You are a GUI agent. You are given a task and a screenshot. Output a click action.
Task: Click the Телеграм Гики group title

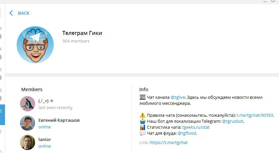click(82, 33)
